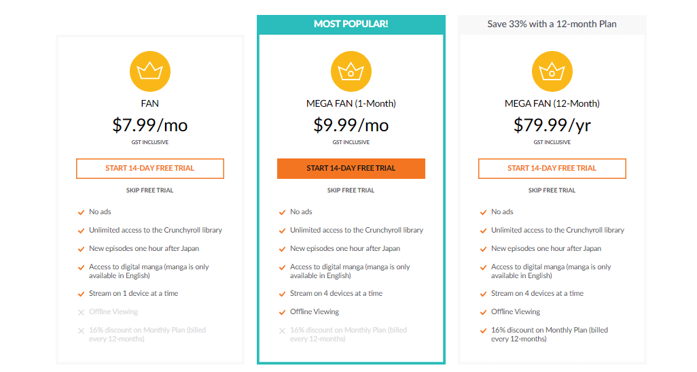
Task: Skip free trial under MEGA FAN 12-Month
Action: [552, 190]
